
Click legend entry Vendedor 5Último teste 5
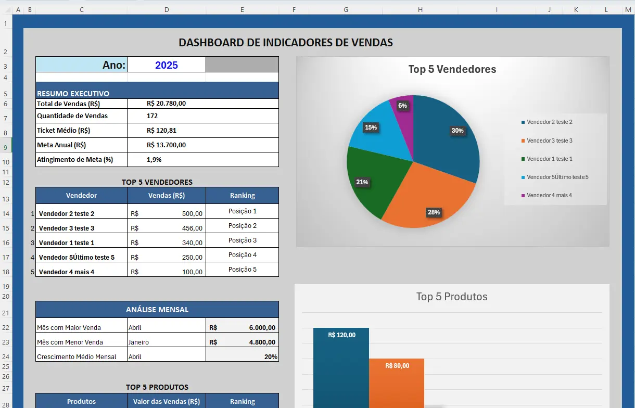[557, 177]
